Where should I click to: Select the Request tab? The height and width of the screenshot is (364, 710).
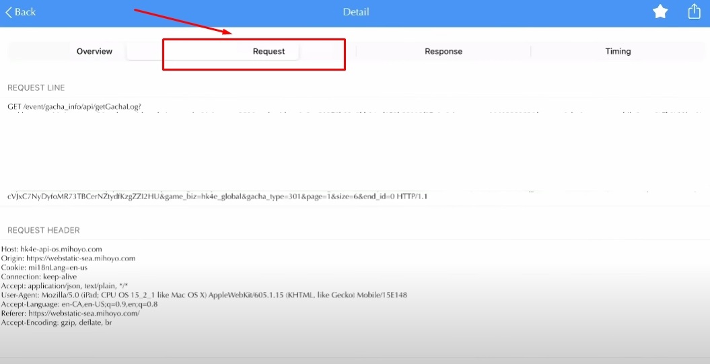pyautogui.click(x=269, y=51)
